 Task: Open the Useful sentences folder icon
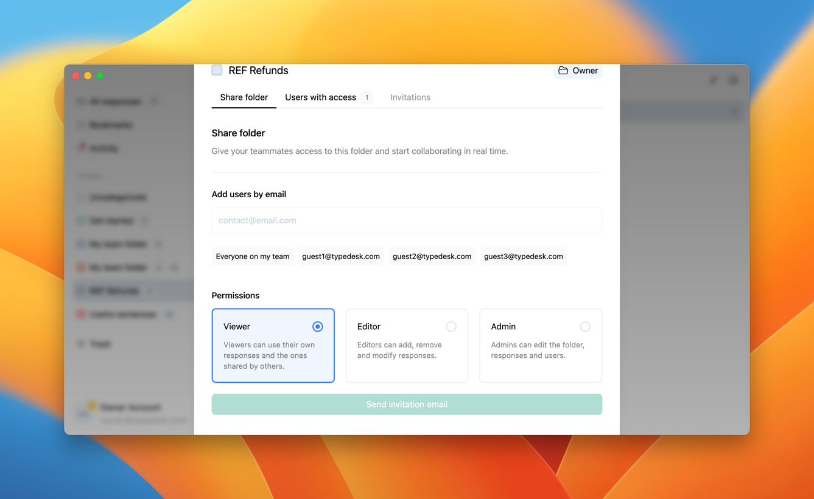click(81, 314)
